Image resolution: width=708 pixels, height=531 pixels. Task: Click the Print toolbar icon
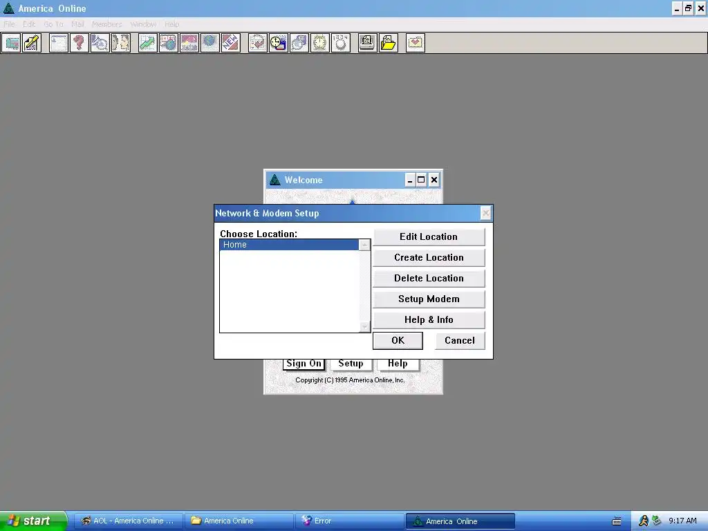pyautogui.click(x=368, y=43)
